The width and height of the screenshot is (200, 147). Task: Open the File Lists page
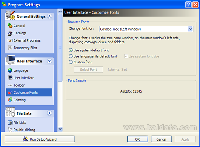tap(20, 122)
